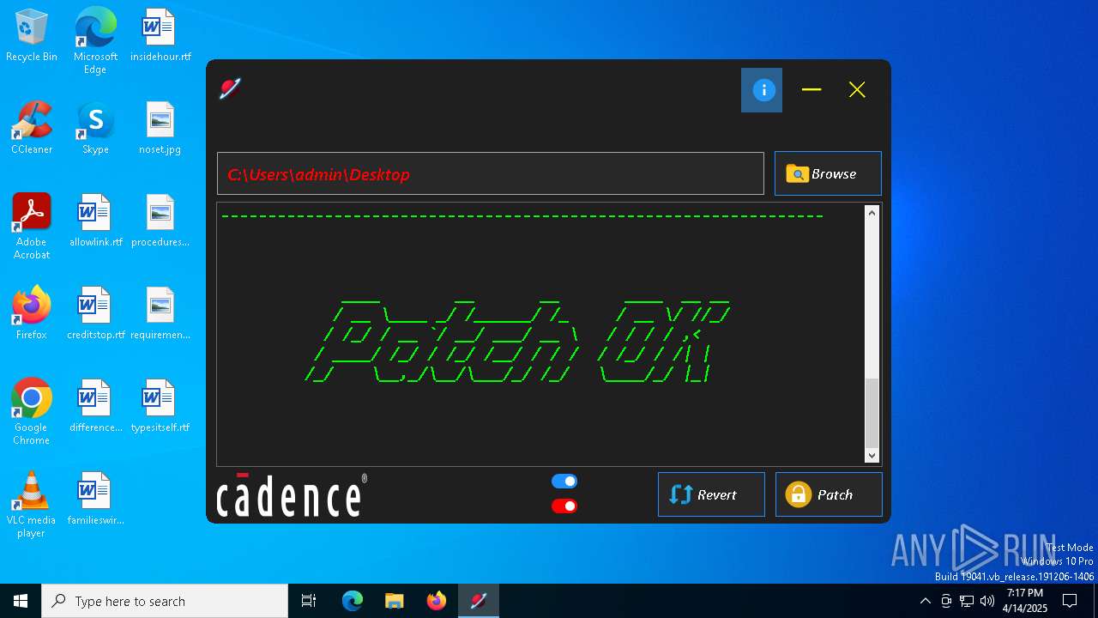Open Task View on the taskbar
The height and width of the screenshot is (618, 1098).
(309, 601)
